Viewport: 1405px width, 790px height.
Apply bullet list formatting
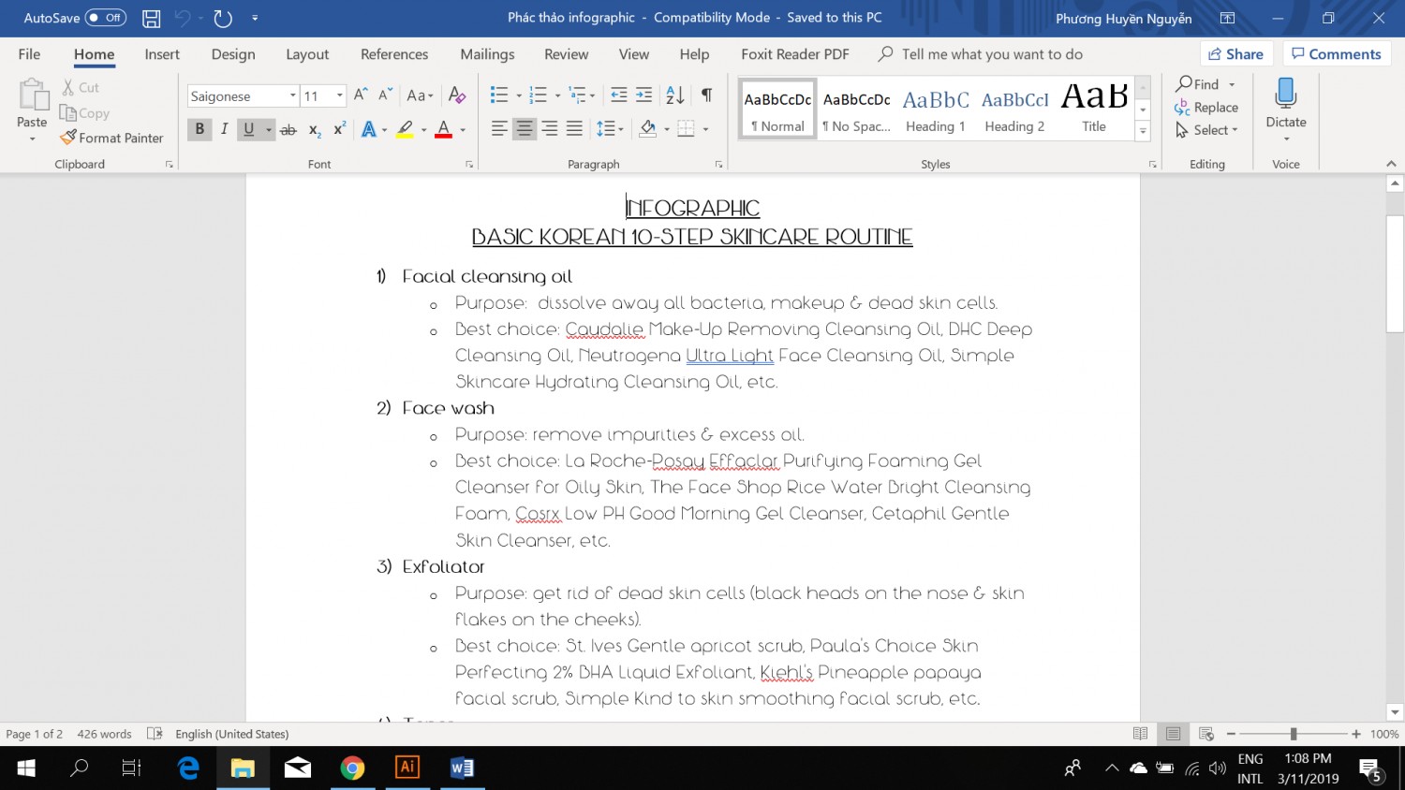(x=499, y=95)
